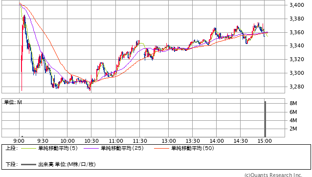Click the purple 25-period average legend line
312x177 pixels.
coord(91,148)
